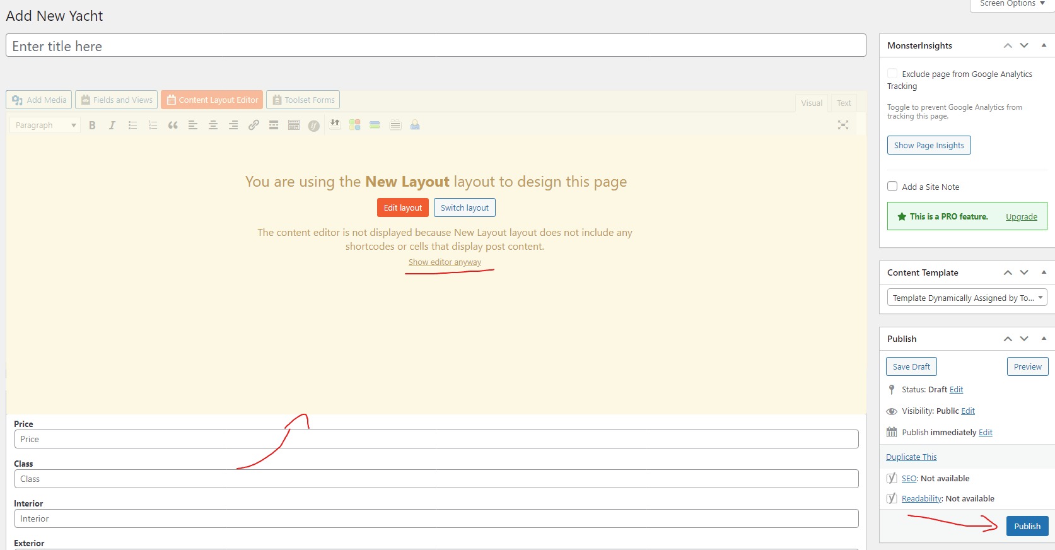Click Show Page Insights button
Image resolution: width=1055 pixels, height=550 pixels.
click(929, 145)
